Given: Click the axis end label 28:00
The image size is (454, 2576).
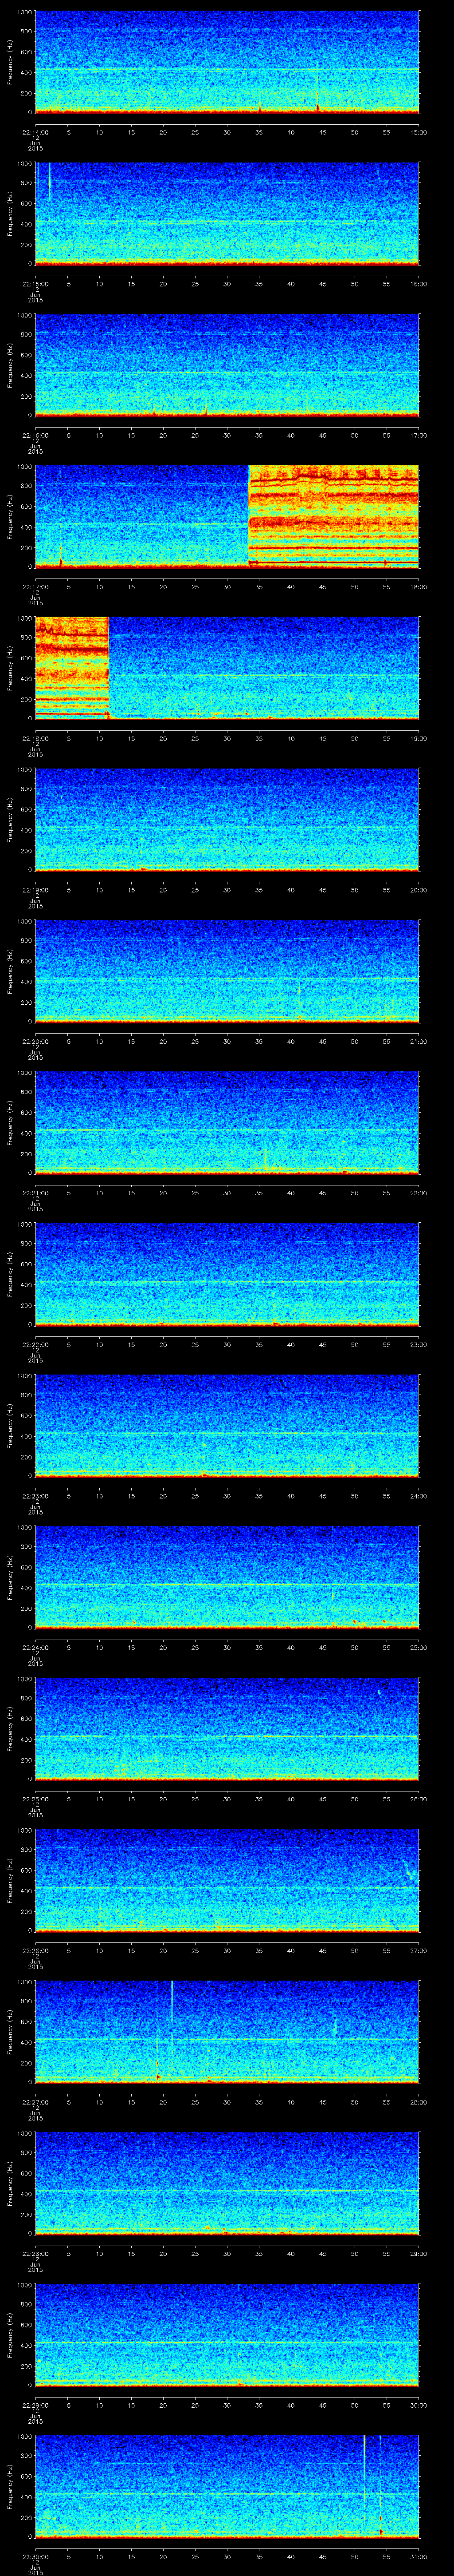Looking at the screenshot, I should pyautogui.click(x=418, y=2101).
